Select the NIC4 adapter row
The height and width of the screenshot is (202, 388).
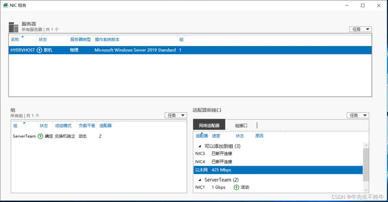click(x=278, y=162)
